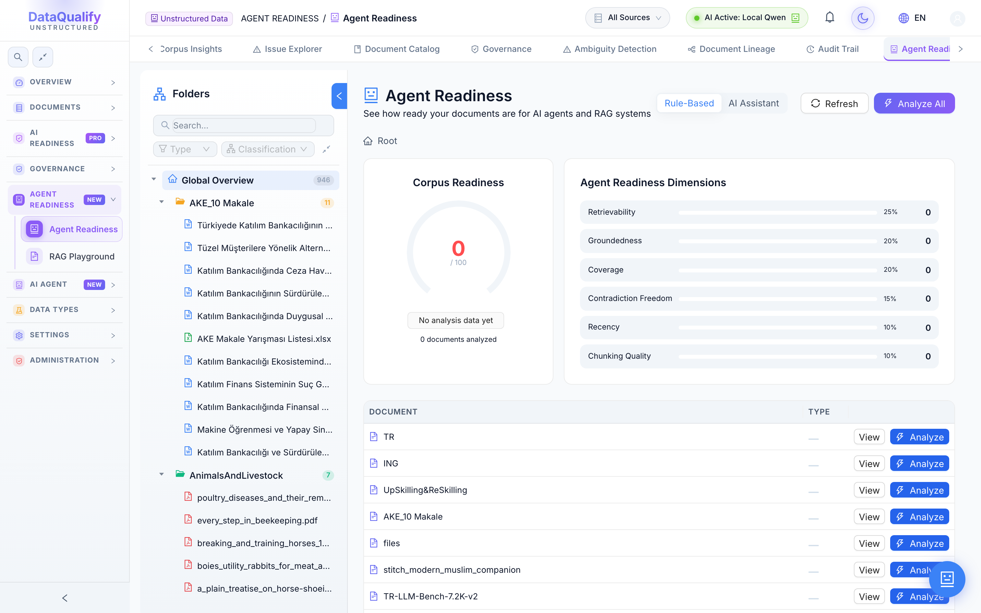The width and height of the screenshot is (981, 613).
Task: Click the document icon in the files row
Action: pos(373,543)
